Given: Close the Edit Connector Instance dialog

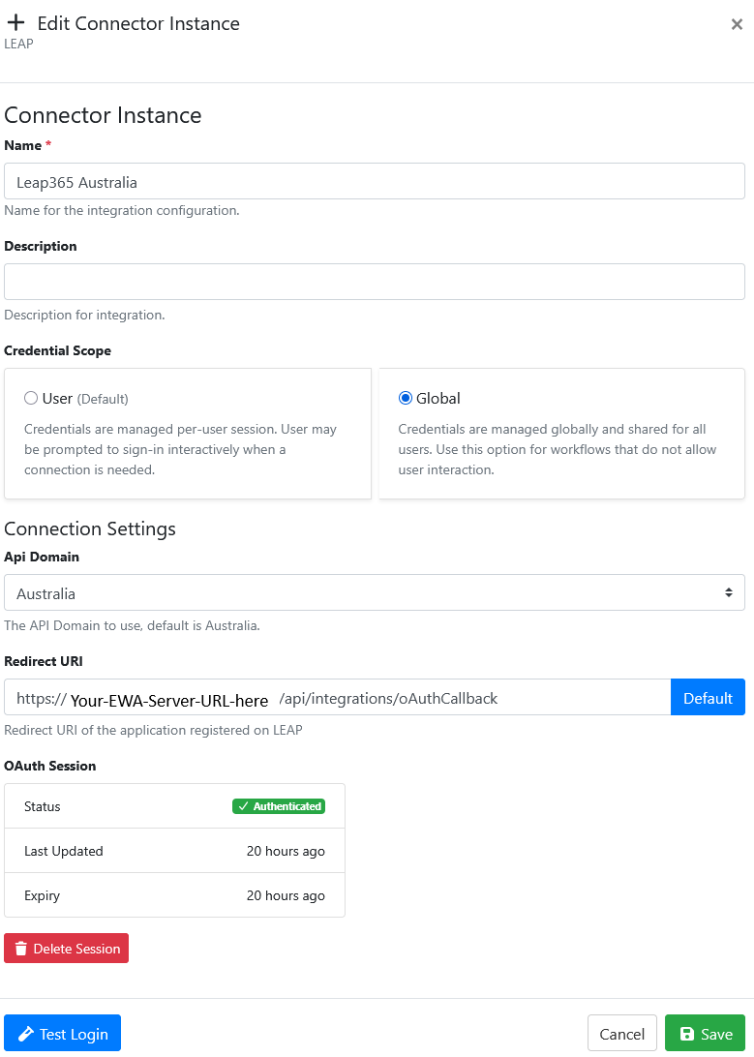Looking at the screenshot, I should (x=737, y=24).
